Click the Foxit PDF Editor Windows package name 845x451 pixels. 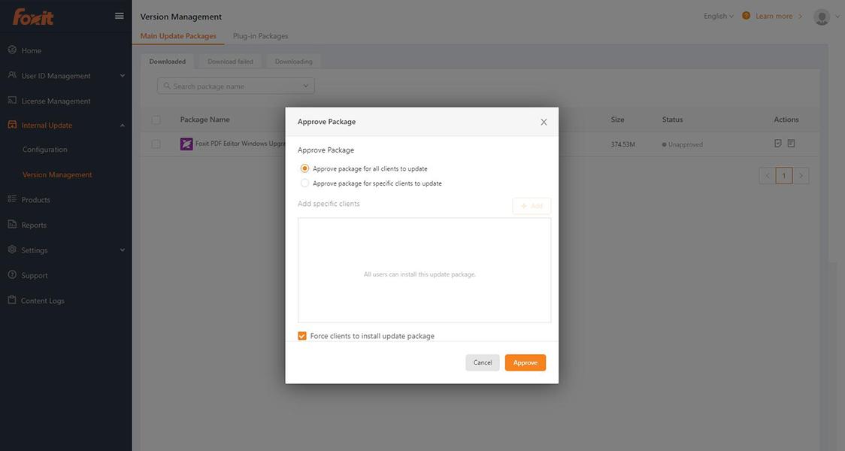[240, 144]
